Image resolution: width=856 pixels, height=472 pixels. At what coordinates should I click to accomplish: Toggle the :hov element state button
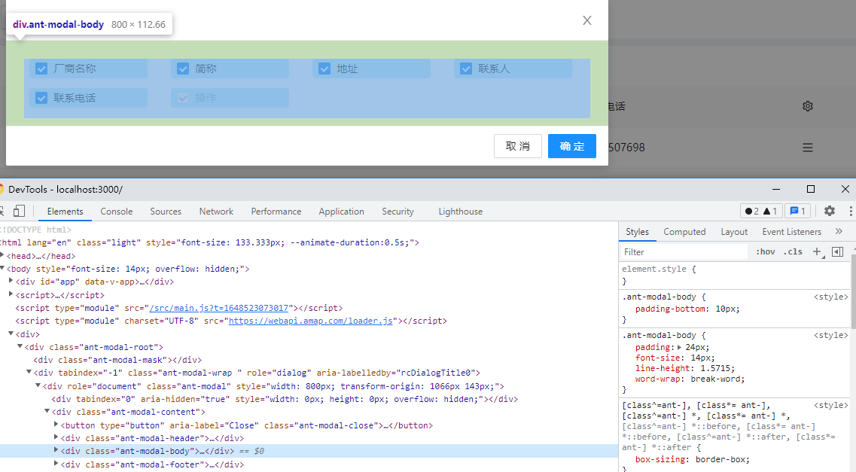pyautogui.click(x=766, y=251)
